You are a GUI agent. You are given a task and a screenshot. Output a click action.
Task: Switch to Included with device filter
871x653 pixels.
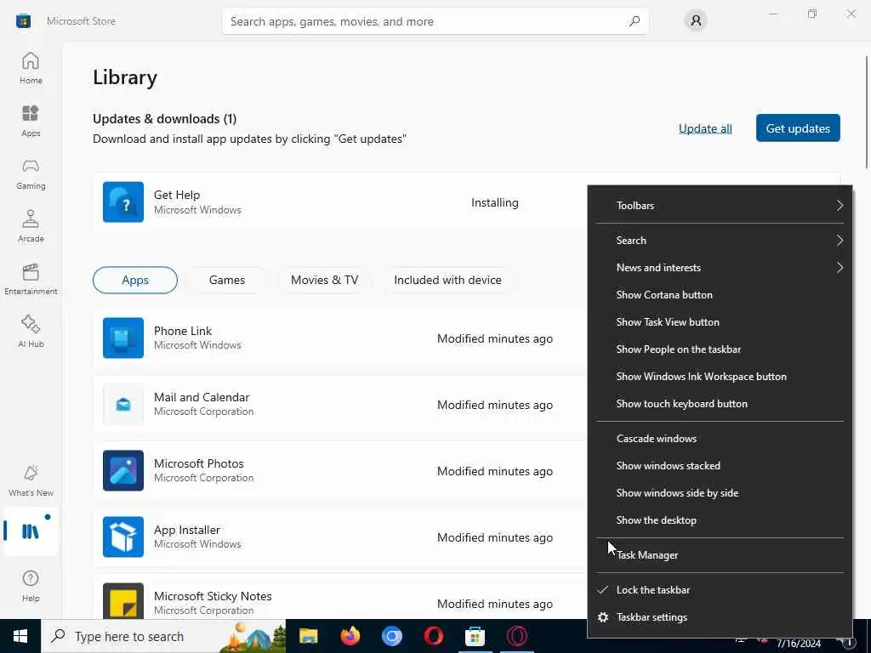[447, 280]
